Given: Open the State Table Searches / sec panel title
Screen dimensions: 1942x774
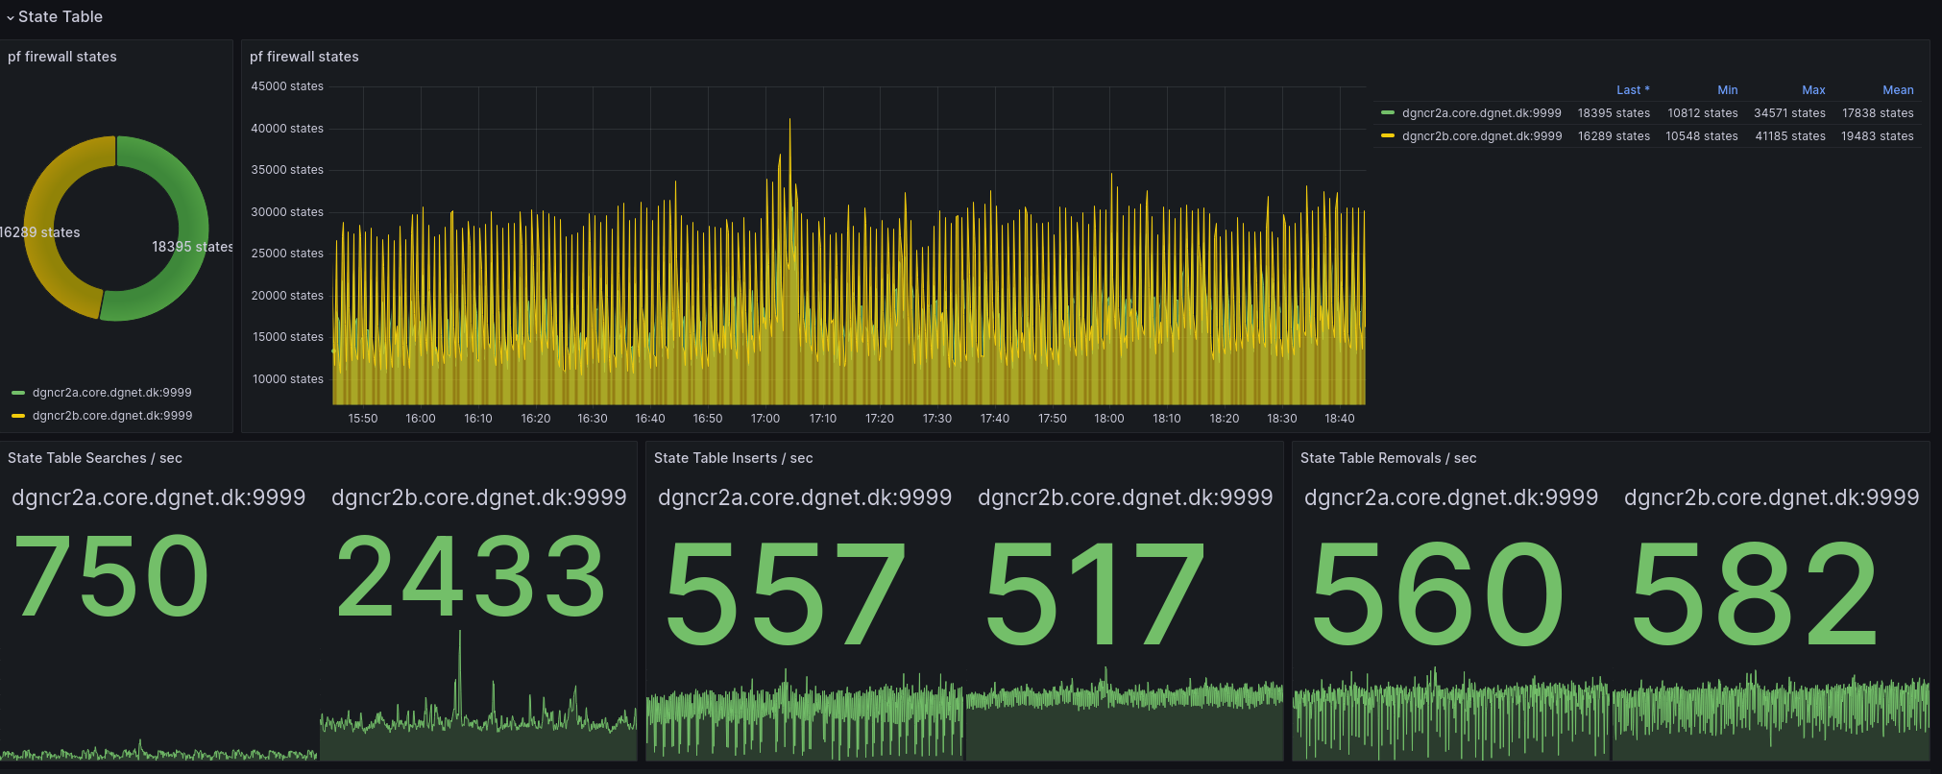Looking at the screenshot, I should click(95, 458).
